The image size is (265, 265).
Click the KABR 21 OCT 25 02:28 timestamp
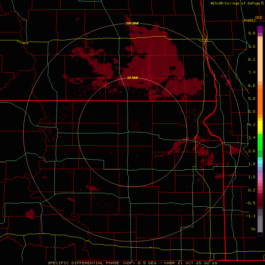(x=191, y=263)
